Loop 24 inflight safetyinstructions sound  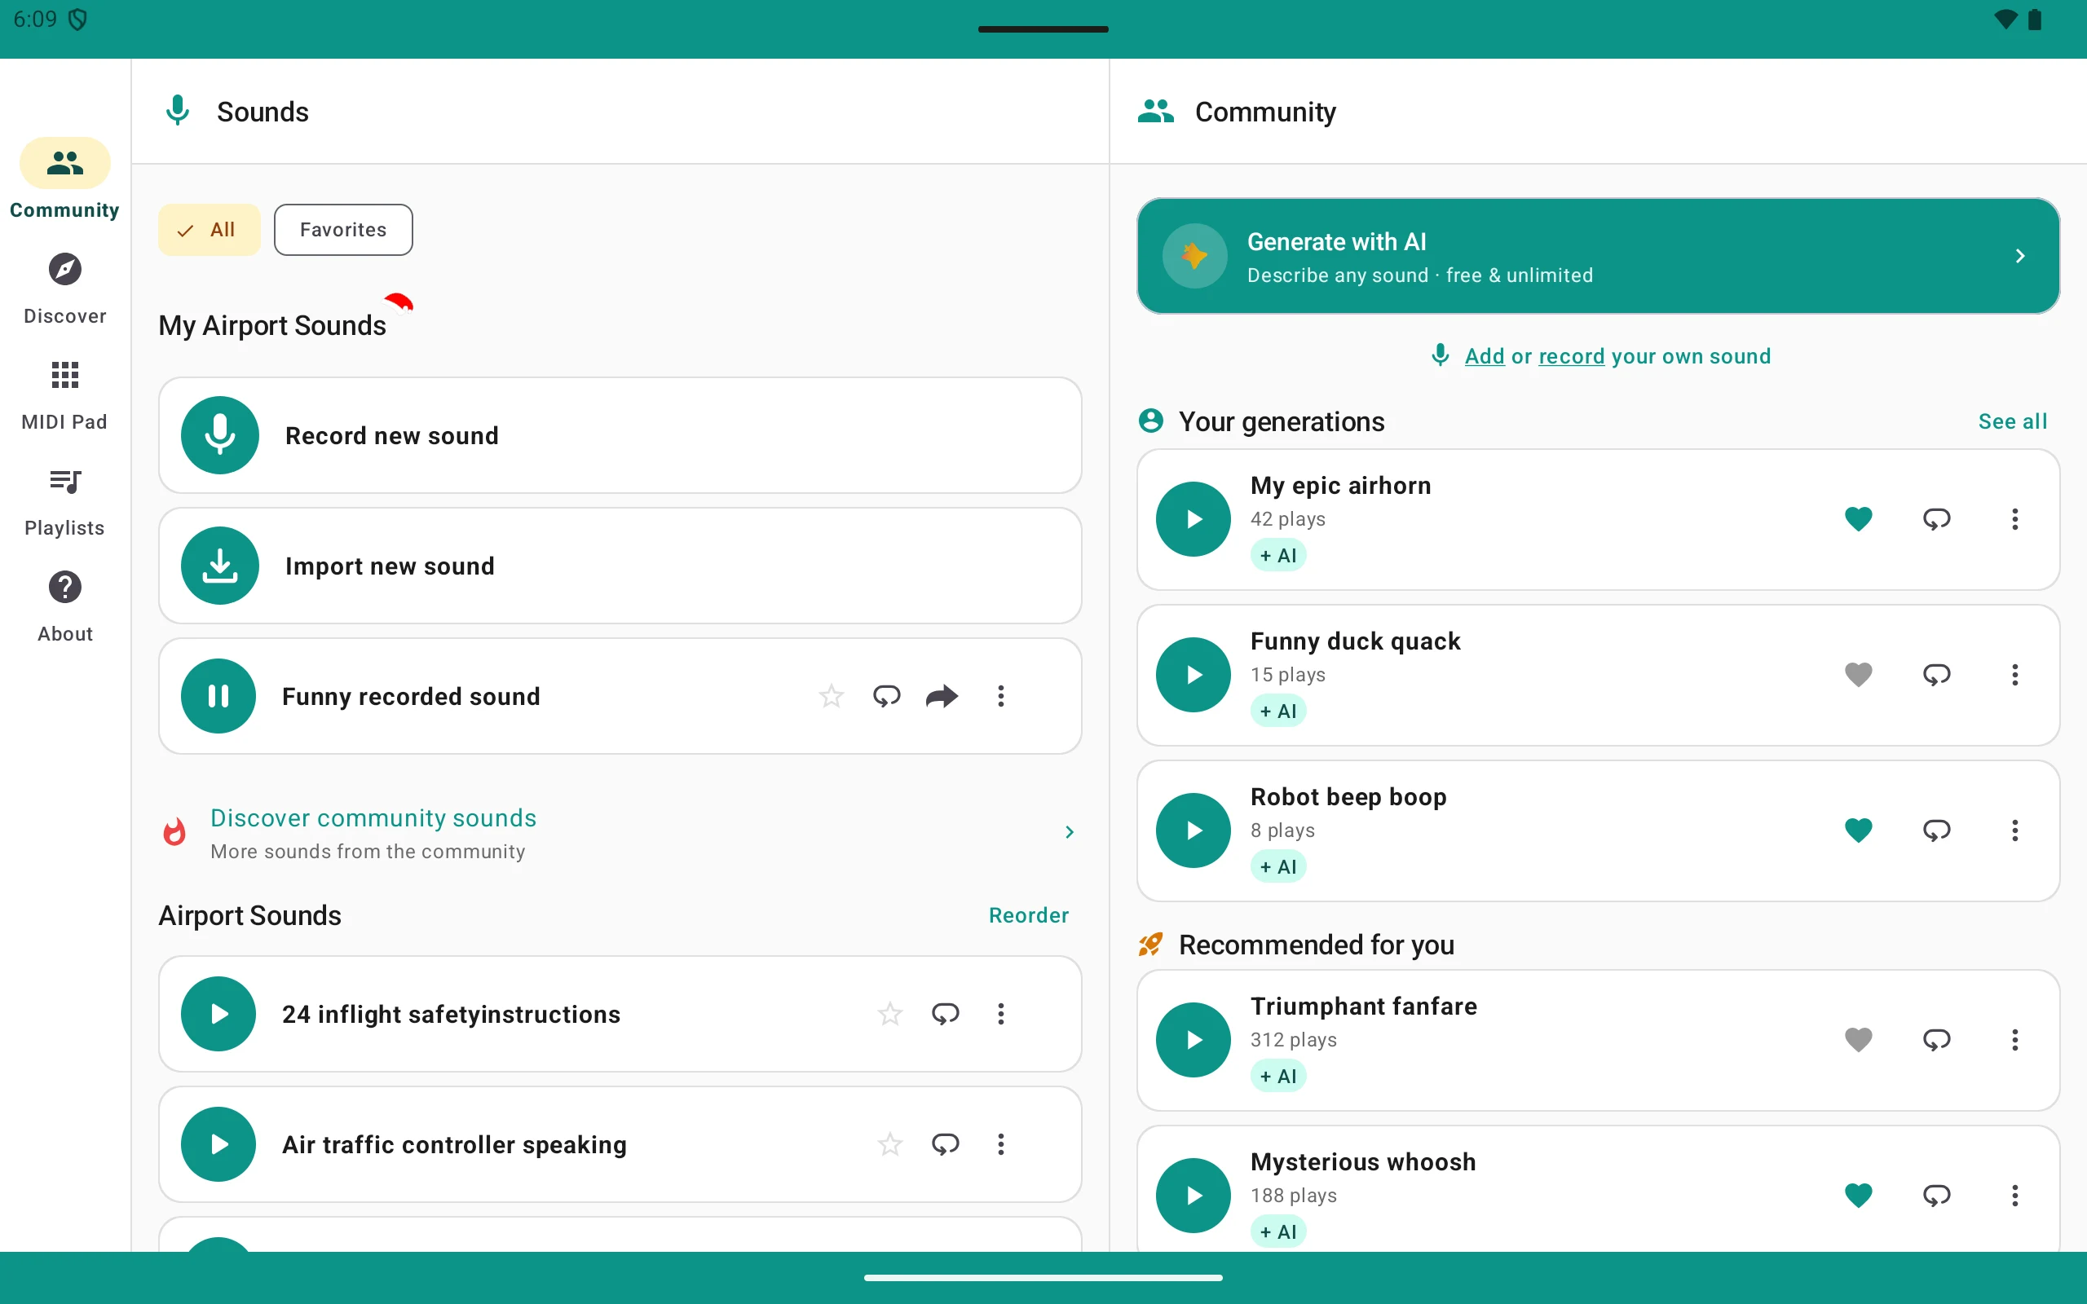click(x=945, y=1013)
